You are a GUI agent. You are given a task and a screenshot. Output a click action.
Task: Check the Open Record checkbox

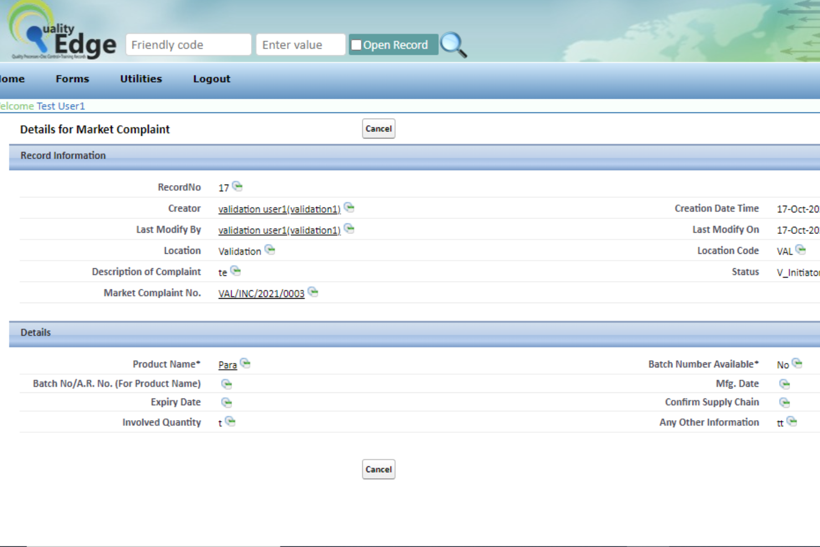357,44
